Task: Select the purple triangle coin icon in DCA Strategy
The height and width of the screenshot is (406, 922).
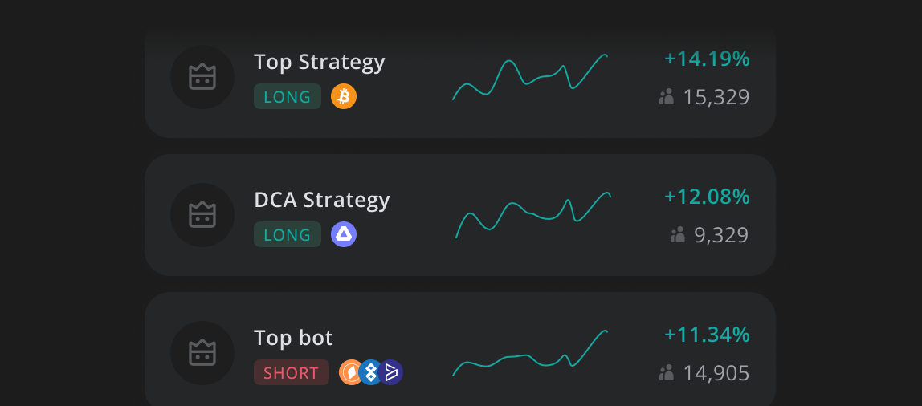Action: (344, 234)
